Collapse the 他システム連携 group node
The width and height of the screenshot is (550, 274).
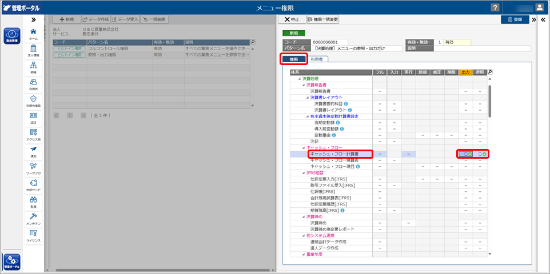tap(304, 235)
